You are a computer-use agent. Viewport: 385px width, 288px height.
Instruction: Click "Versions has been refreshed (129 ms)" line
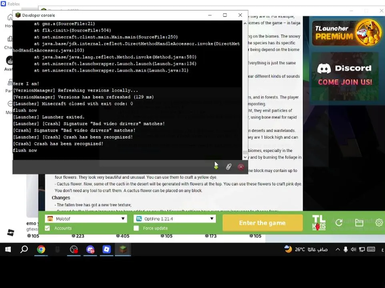coord(83,97)
